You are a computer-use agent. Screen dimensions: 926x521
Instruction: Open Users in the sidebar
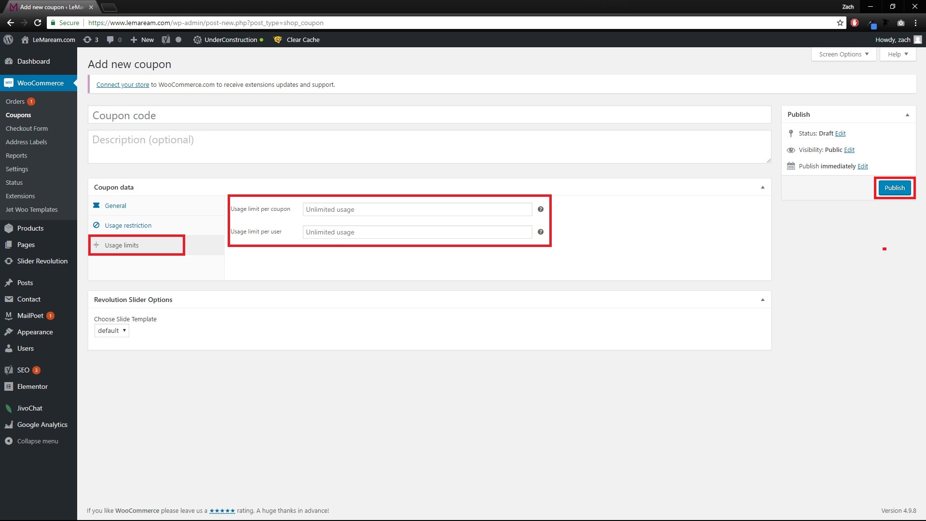click(39, 348)
